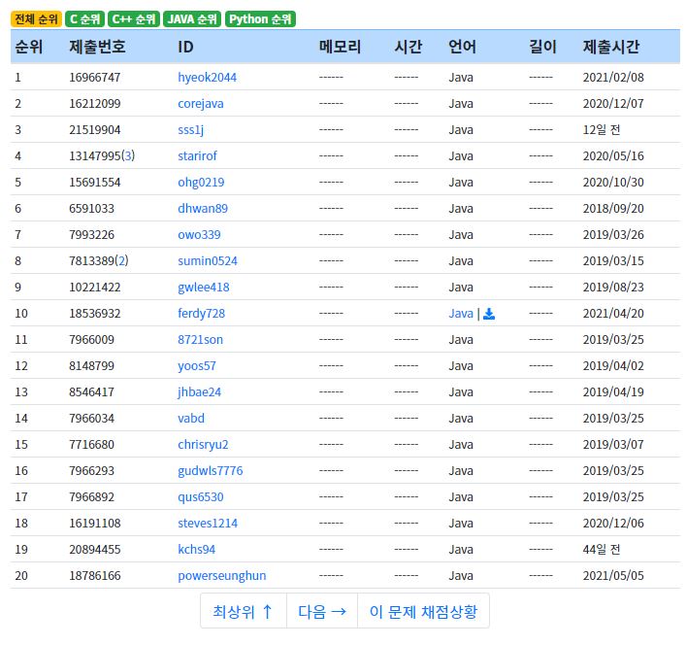Viewport: 686px width, 645px height.
Task: Open user ferdy728's profile
Action: 201,314
